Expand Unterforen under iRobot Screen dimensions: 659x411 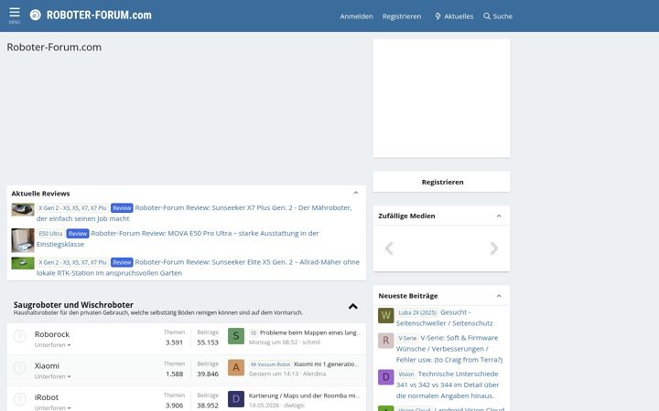pyautogui.click(x=52, y=407)
